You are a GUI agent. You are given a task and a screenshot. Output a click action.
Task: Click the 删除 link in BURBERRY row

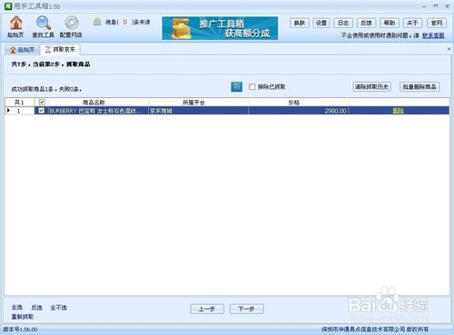399,111
